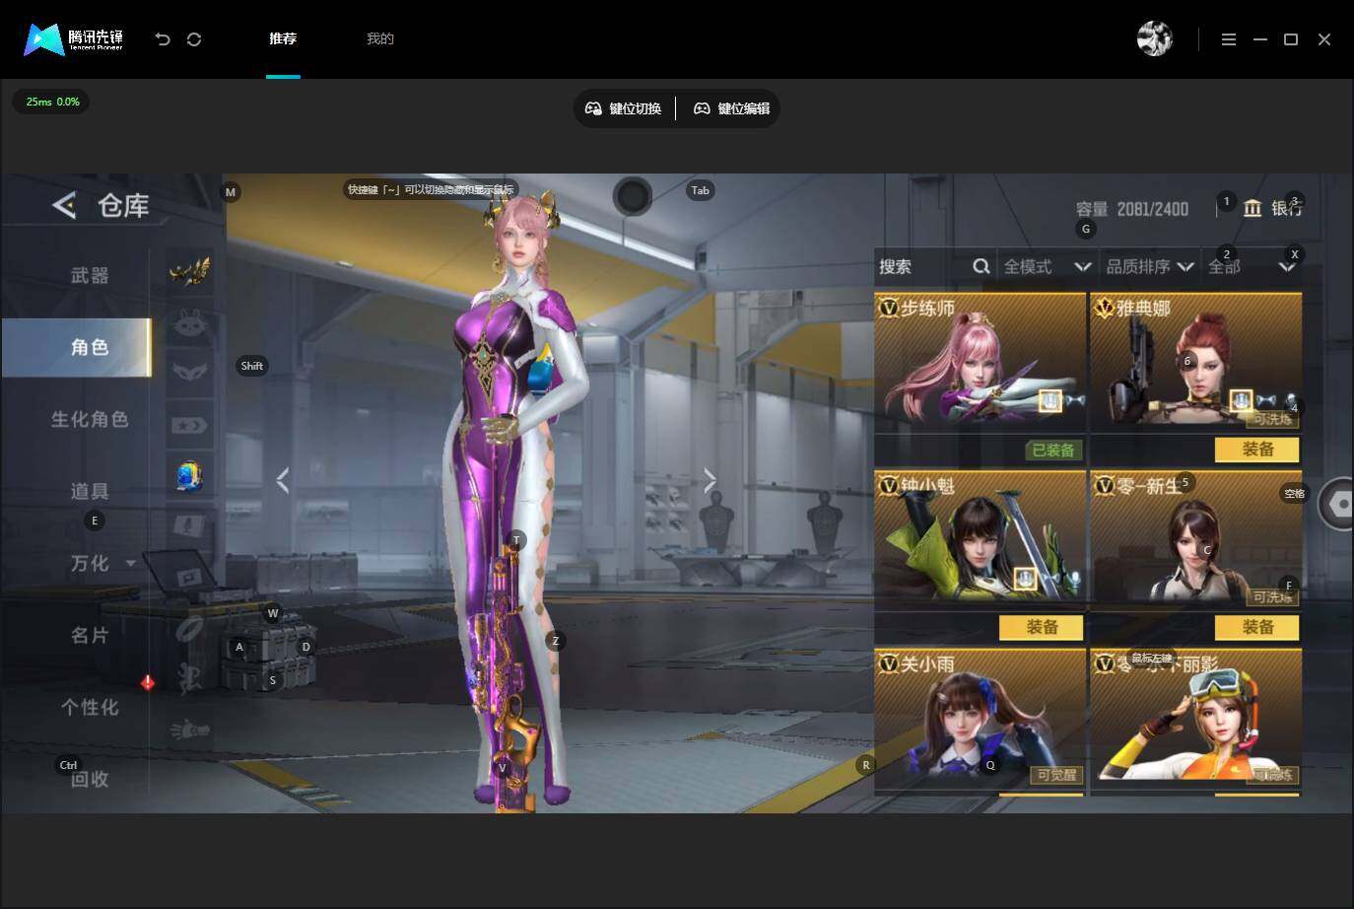This screenshot has width=1354, height=909.
Task: Click 键位切换 key mapping switch button
Action: [x=623, y=108]
